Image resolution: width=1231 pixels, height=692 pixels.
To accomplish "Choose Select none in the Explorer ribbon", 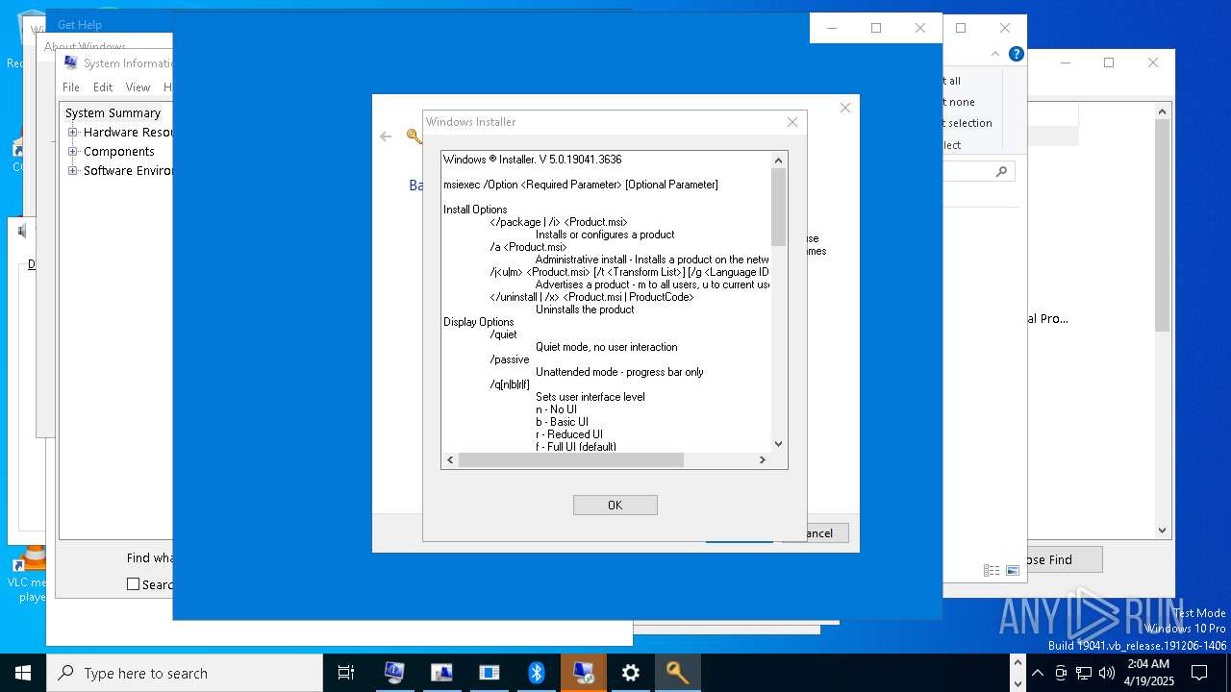I will [959, 102].
